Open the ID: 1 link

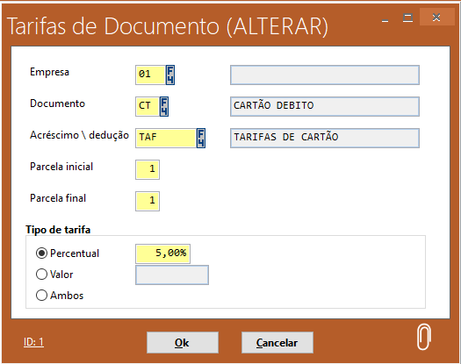34,342
